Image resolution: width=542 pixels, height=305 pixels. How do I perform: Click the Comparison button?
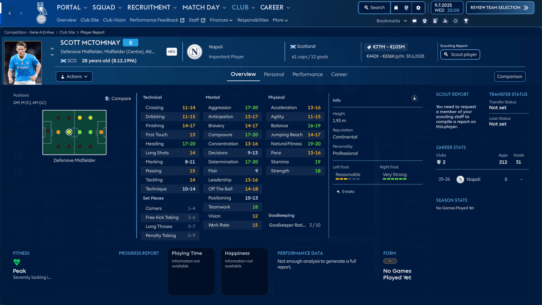510,76
